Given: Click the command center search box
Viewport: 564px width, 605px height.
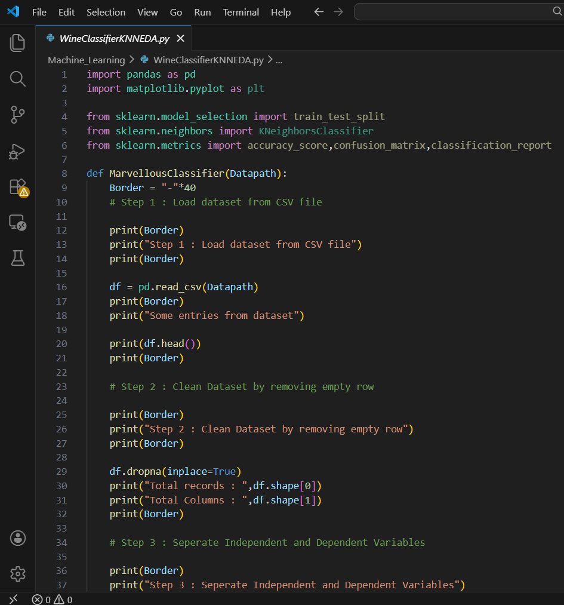Looking at the screenshot, I should point(458,12).
